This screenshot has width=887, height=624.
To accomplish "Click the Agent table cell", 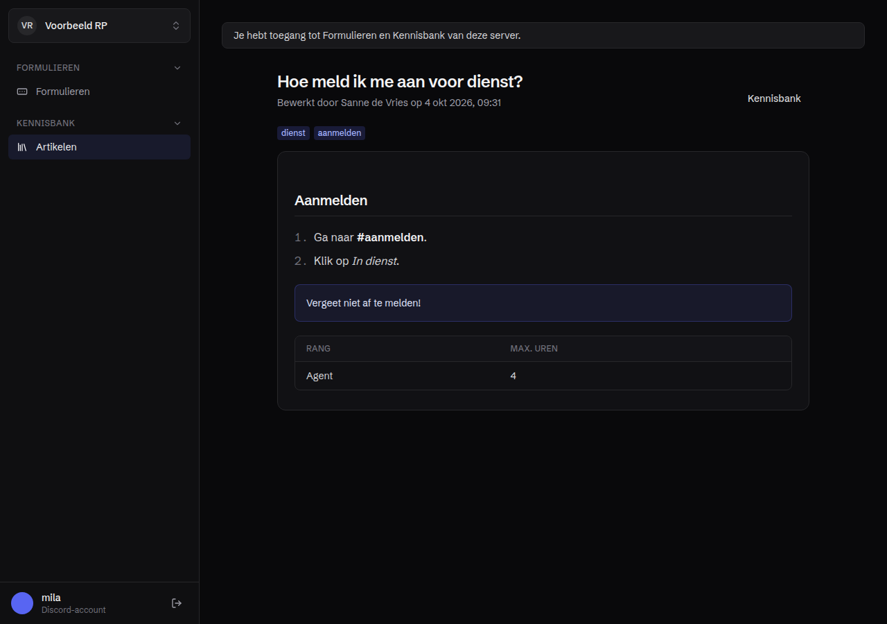I will tap(319, 376).
